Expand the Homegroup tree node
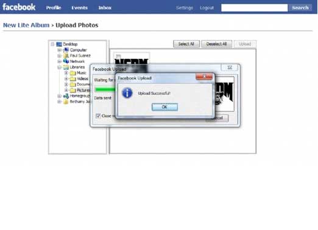 (59, 96)
